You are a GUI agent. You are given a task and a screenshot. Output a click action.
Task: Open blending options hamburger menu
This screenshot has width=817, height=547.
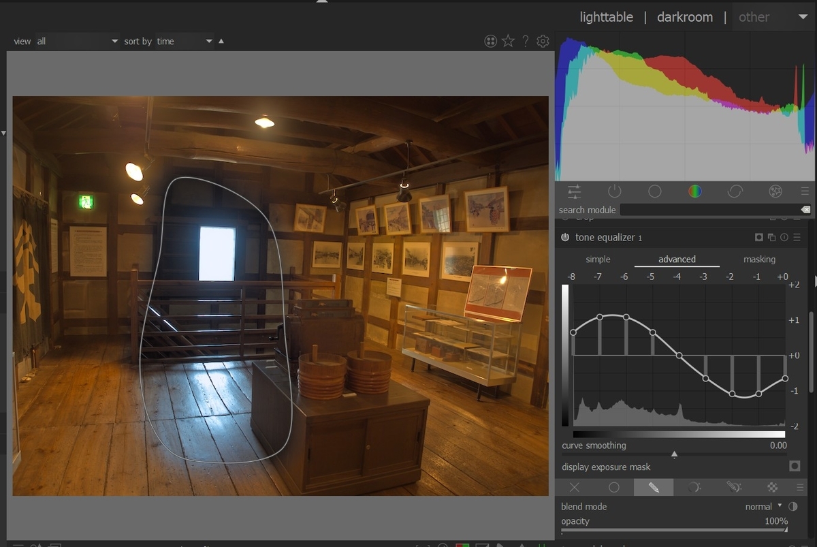800,487
